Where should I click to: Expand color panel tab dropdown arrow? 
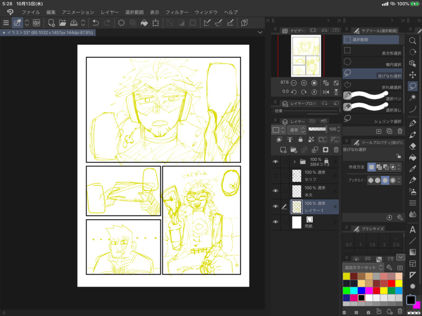click(x=400, y=257)
